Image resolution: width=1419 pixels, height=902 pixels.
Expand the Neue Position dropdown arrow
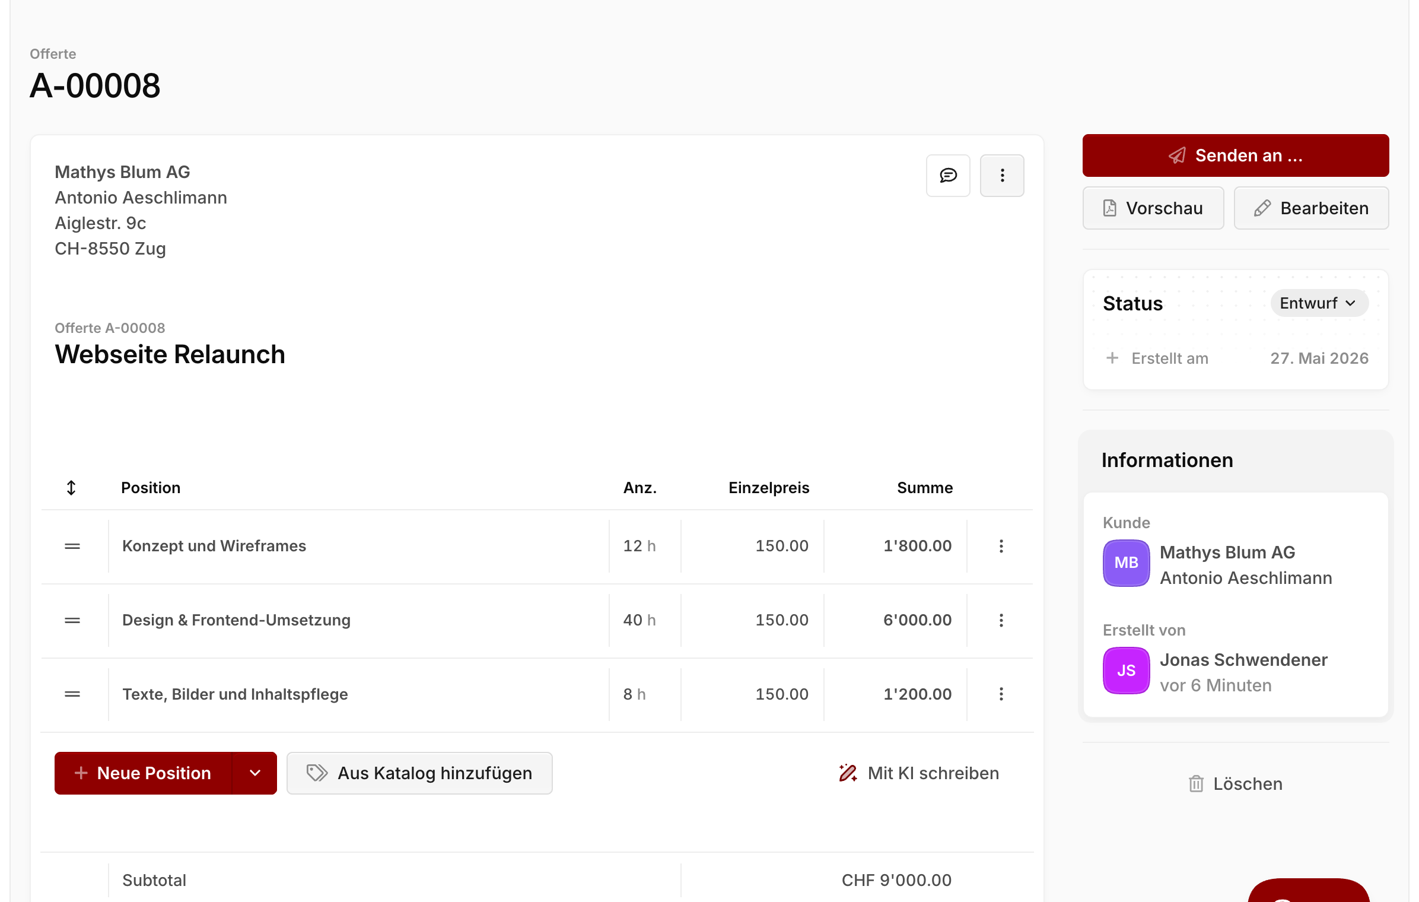coord(254,773)
